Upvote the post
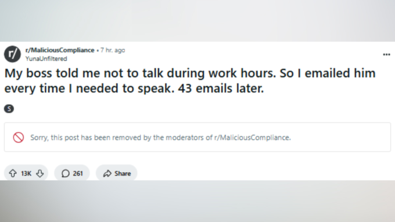 coord(13,173)
